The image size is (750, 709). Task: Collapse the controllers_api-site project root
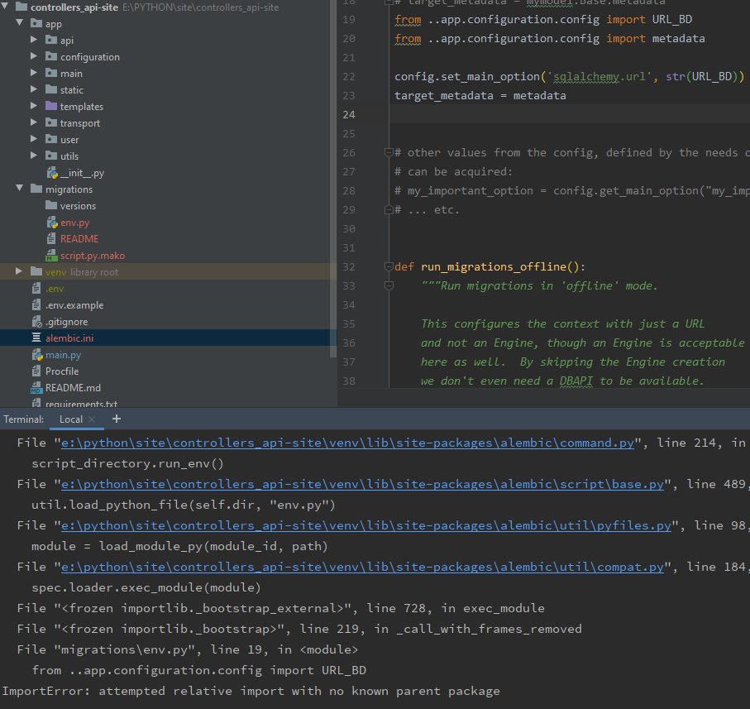pyautogui.click(x=5, y=7)
